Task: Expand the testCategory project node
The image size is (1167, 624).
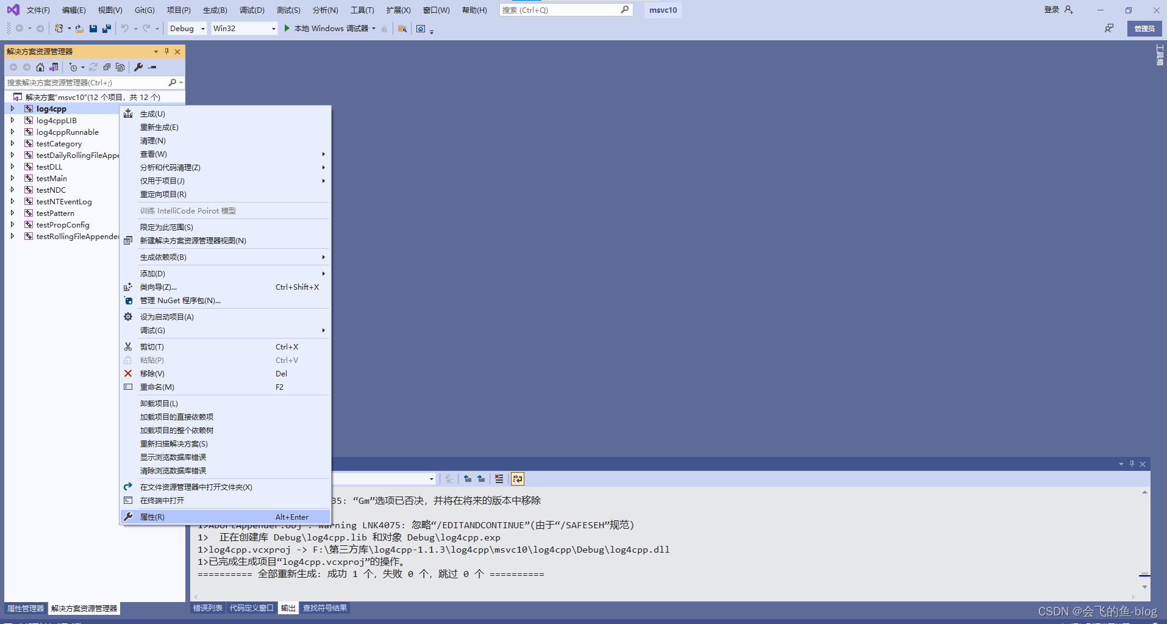Action: point(12,143)
